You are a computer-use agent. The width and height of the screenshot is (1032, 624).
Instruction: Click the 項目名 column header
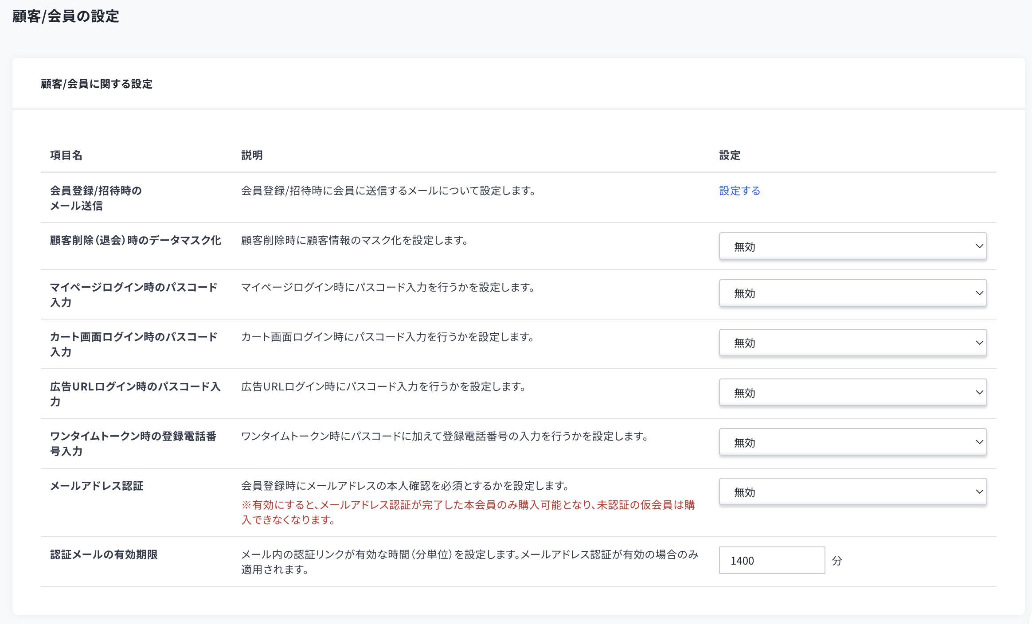click(x=66, y=155)
